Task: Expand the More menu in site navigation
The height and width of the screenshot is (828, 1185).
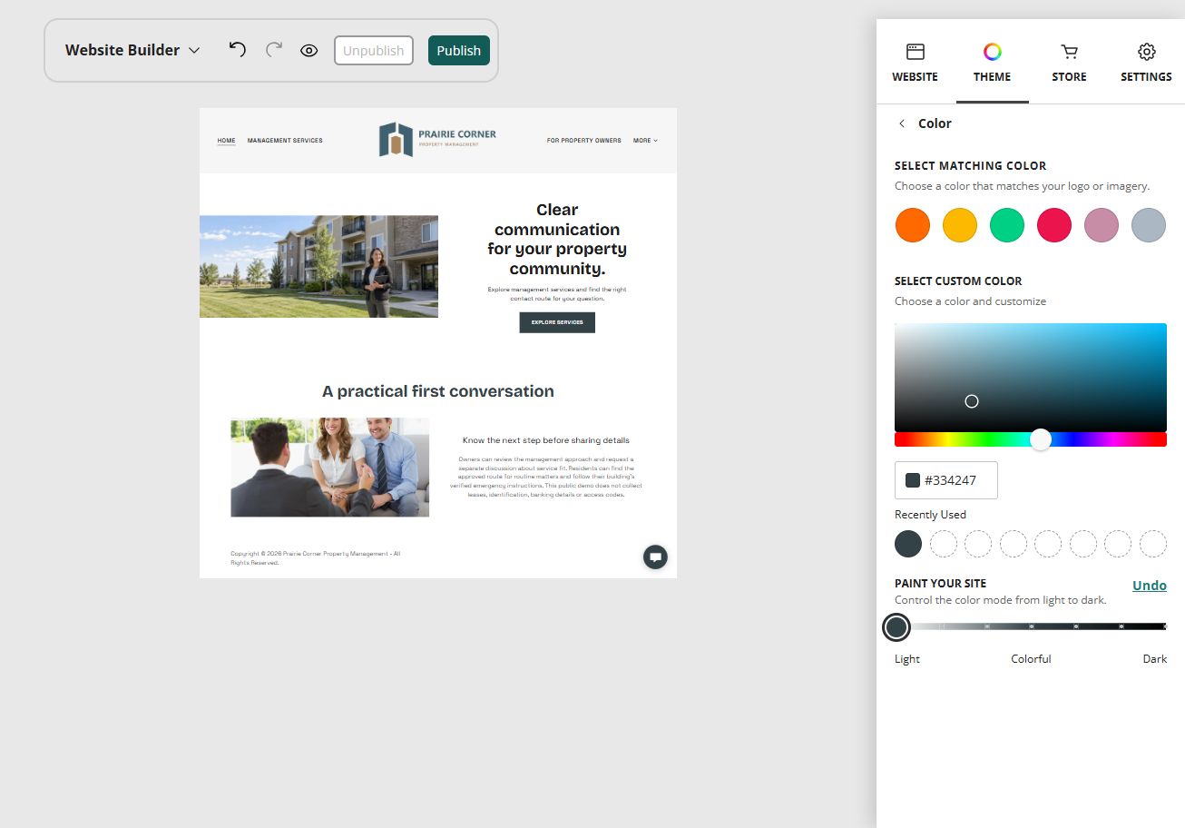Action: coord(645,141)
